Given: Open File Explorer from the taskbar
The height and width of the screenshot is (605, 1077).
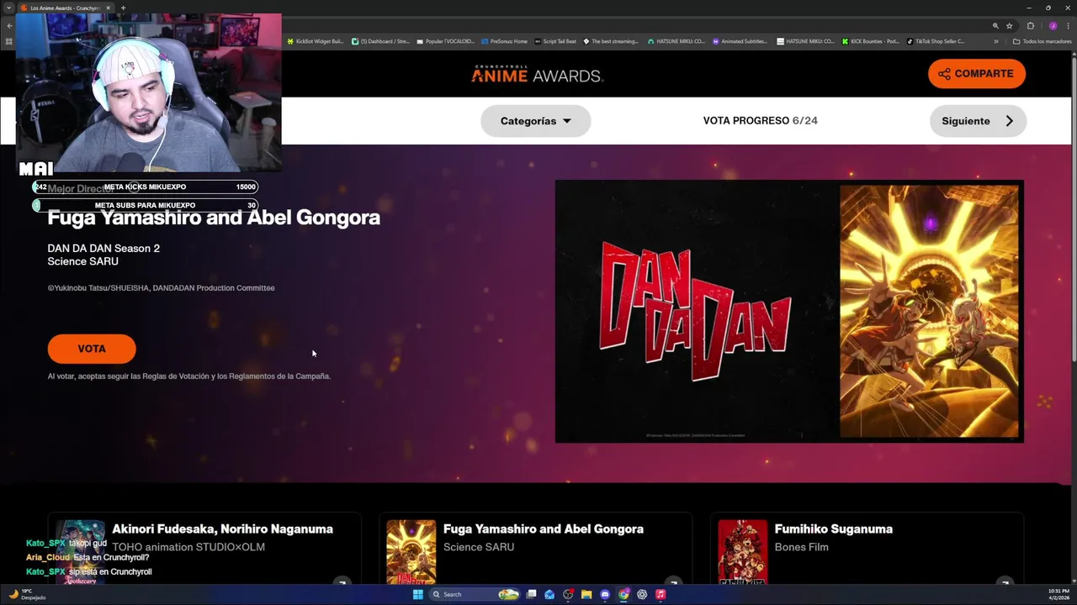Looking at the screenshot, I should coord(586,594).
